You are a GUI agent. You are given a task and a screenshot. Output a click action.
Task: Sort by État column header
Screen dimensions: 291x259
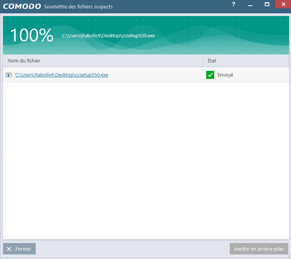point(246,61)
